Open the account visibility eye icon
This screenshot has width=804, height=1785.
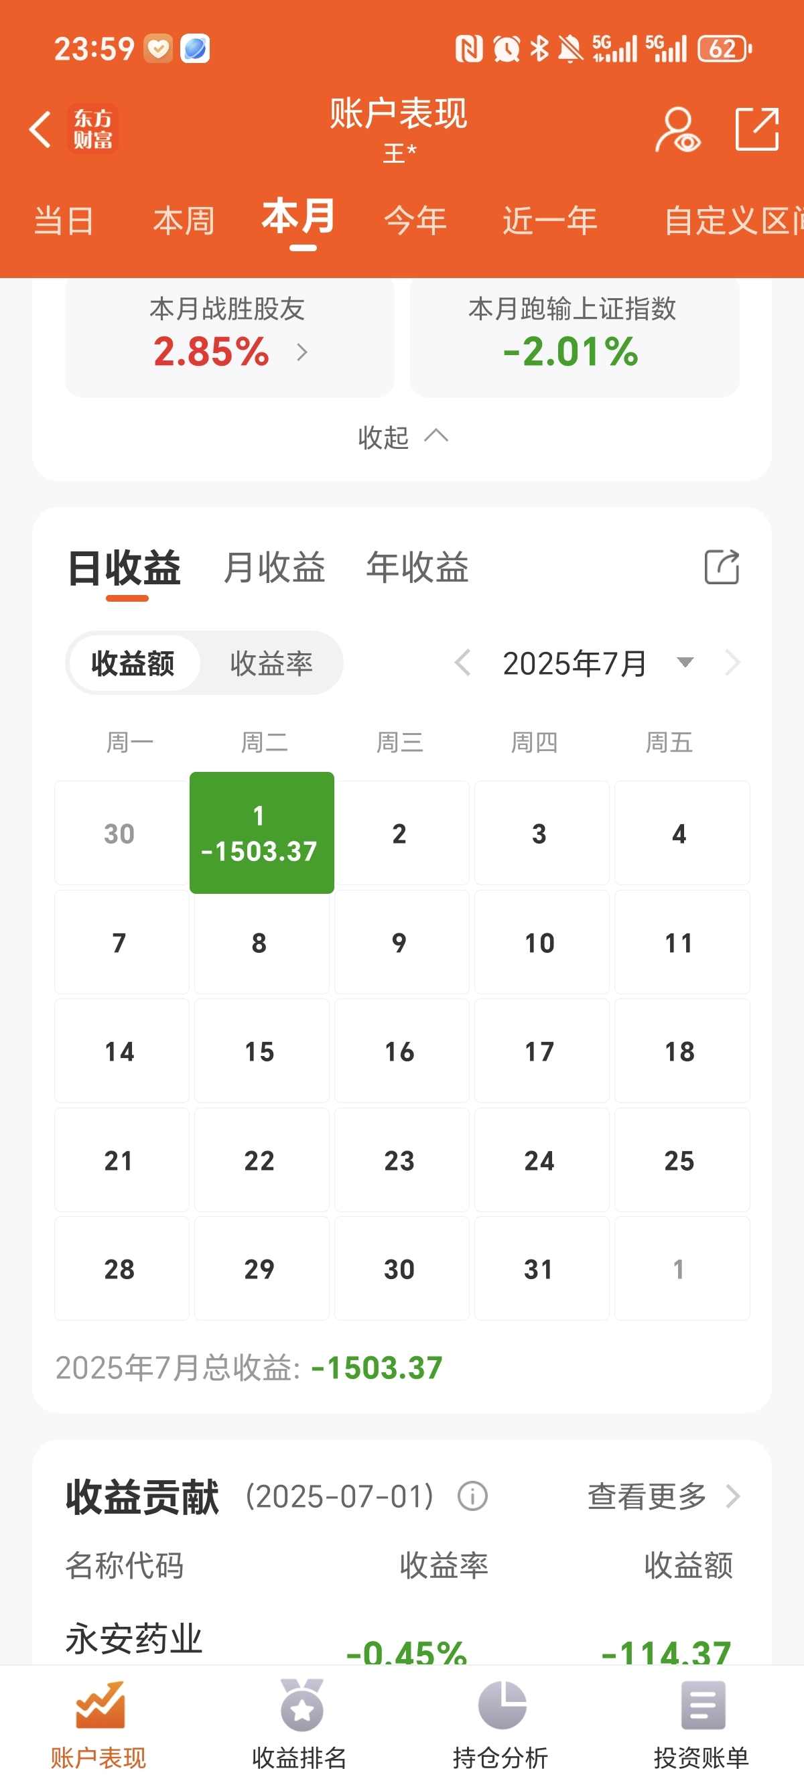pos(677,129)
